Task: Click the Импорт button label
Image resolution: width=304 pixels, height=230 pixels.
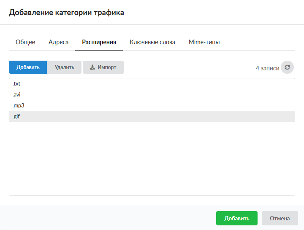Action: (107, 67)
